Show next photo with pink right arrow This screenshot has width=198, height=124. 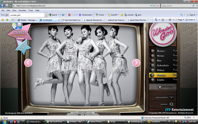(136, 63)
